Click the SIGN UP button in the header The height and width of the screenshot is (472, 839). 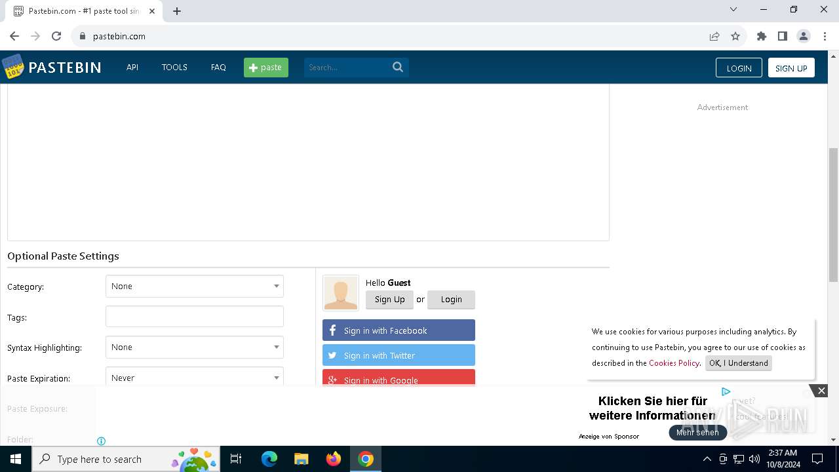point(791,68)
